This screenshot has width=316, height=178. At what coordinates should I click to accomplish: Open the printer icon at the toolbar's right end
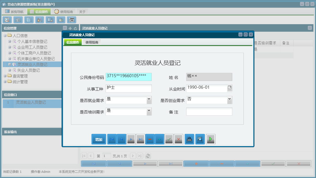click(72, 20)
